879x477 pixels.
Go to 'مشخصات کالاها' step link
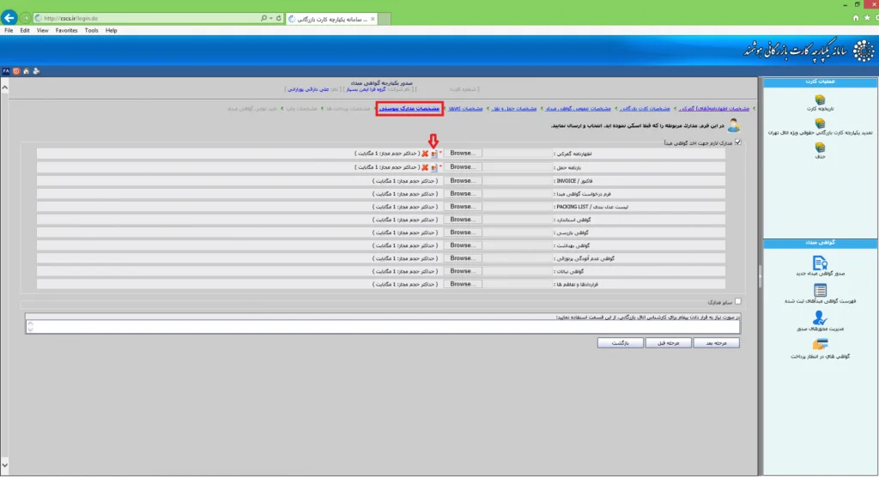465,108
